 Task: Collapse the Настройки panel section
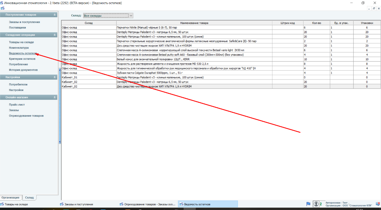55,77
